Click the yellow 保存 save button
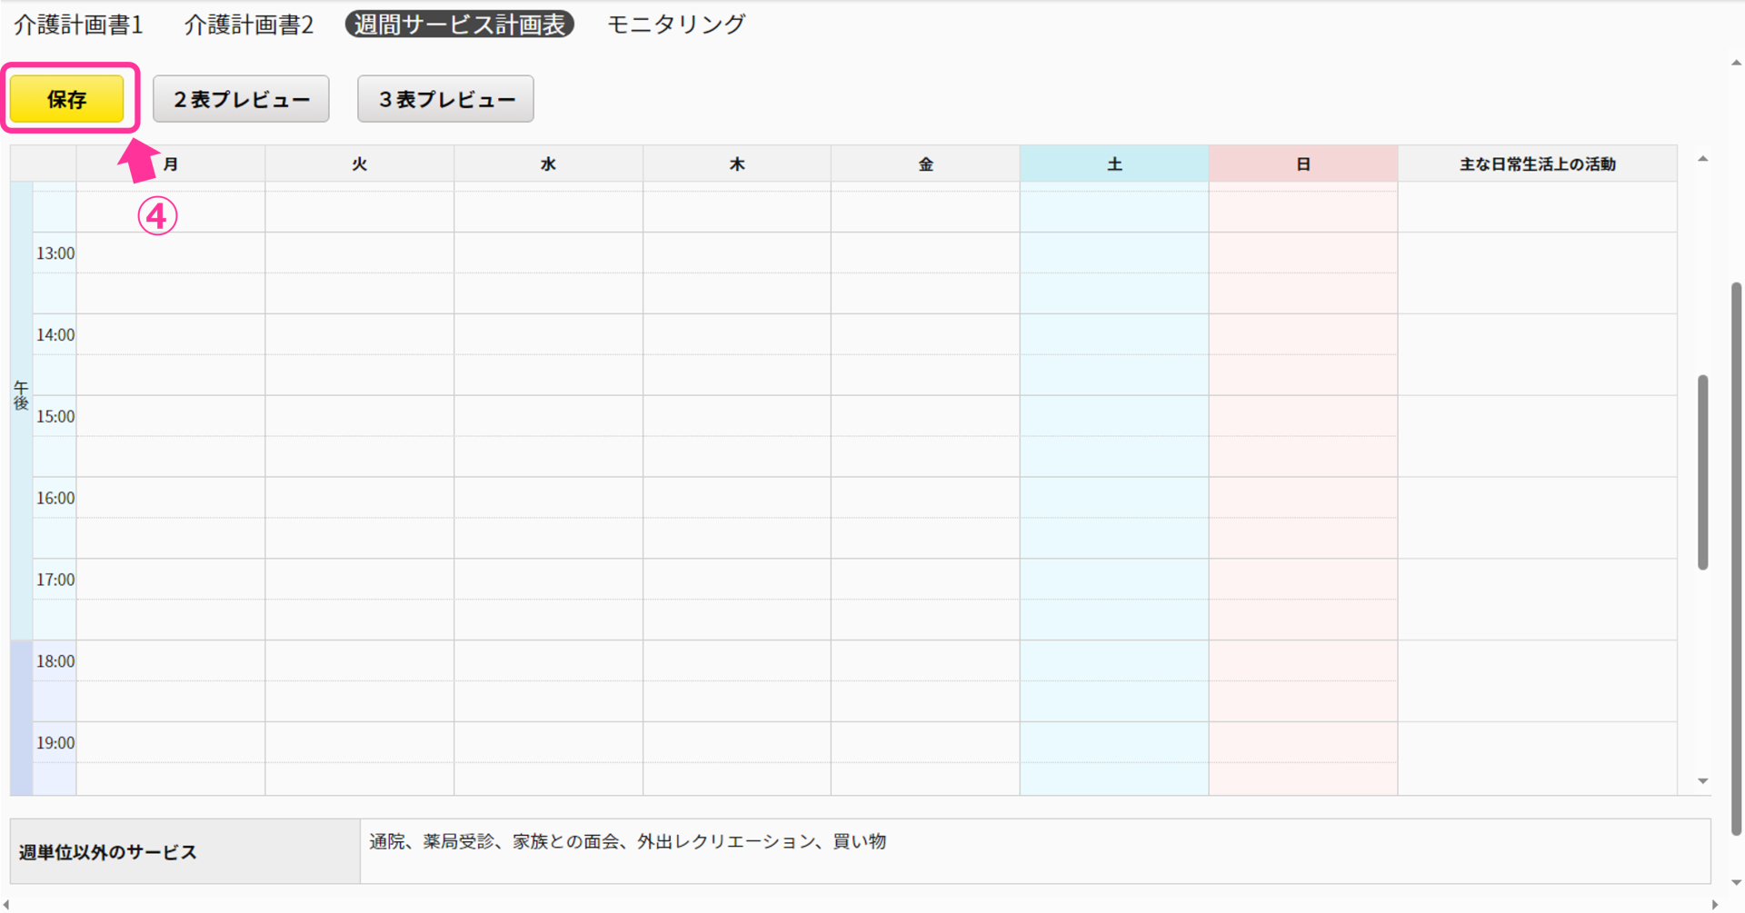 (66, 99)
